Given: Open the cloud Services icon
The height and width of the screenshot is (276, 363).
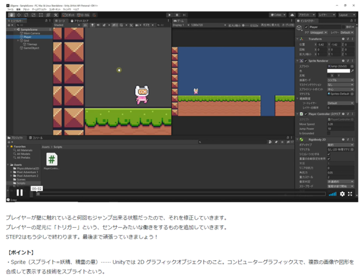Looking at the screenshot, I should pyautogui.click(x=292, y=15).
